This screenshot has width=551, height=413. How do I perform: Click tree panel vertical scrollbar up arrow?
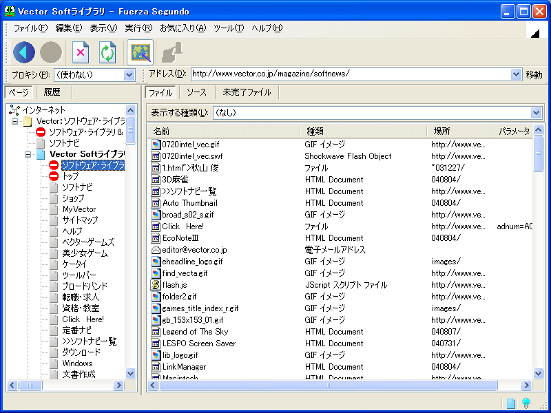[x=130, y=110]
